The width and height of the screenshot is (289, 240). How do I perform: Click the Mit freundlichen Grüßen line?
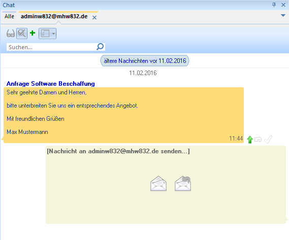tap(36, 119)
